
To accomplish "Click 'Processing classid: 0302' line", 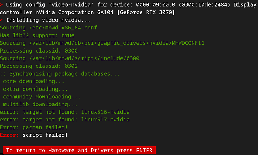I will coord(39,66).
